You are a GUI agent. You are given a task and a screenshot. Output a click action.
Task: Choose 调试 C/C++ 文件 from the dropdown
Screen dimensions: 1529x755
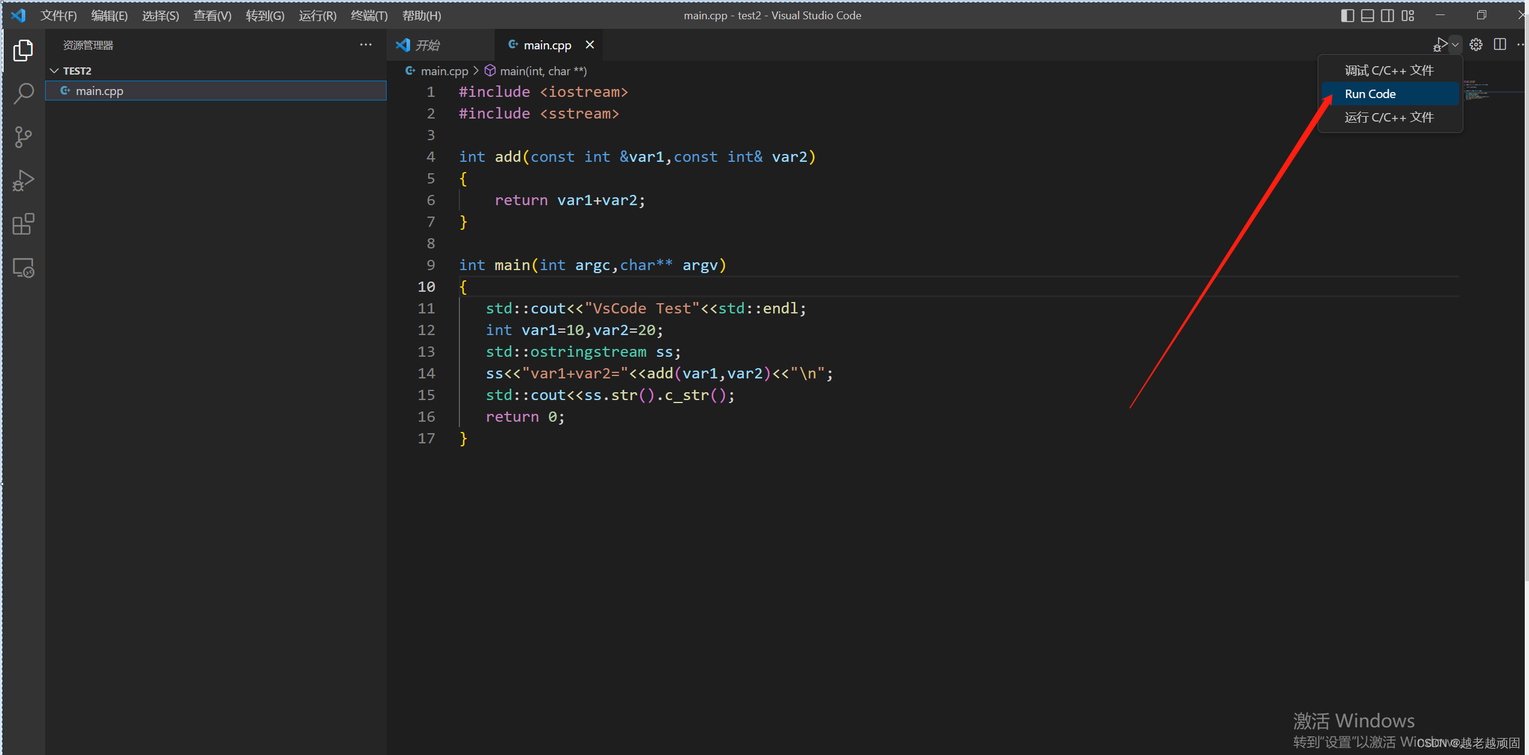pos(1390,70)
